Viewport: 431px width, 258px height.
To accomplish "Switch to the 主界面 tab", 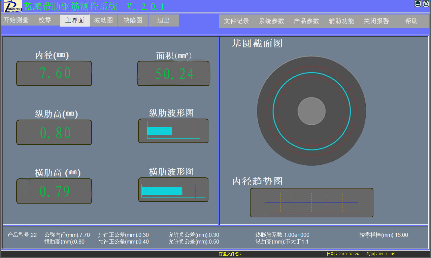I will tap(74, 20).
